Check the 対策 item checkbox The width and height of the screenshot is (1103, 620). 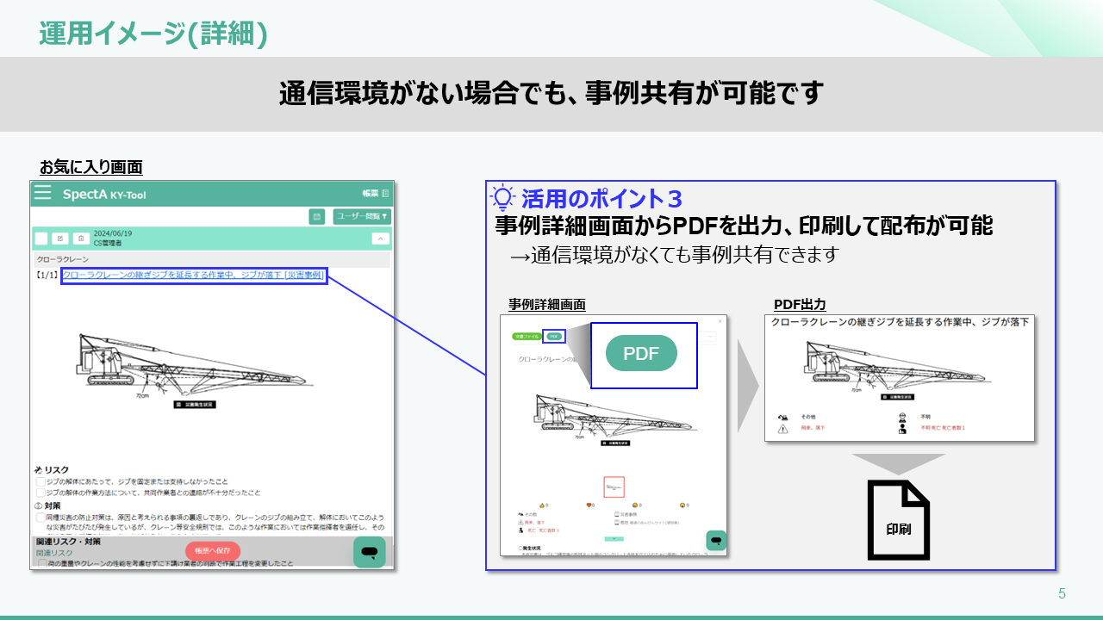tap(41, 518)
